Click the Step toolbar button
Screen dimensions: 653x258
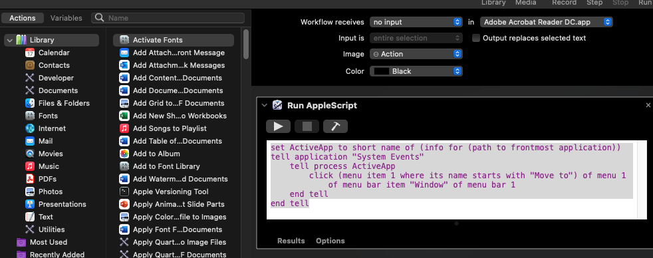pyautogui.click(x=594, y=3)
